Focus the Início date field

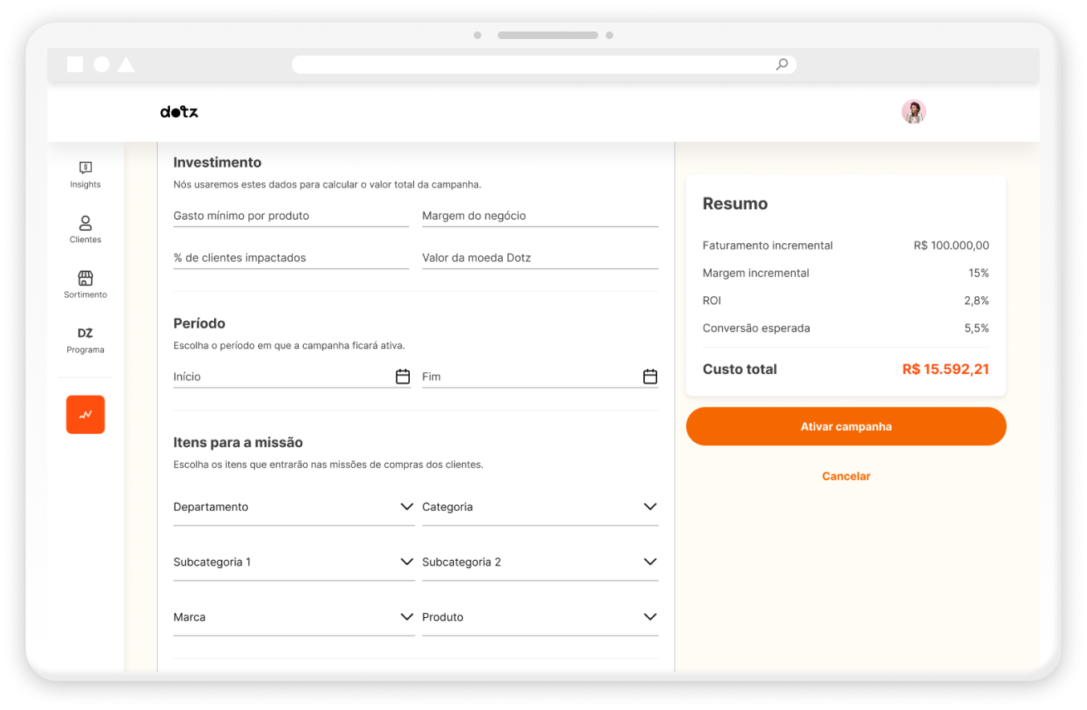click(x=292, y=377)
